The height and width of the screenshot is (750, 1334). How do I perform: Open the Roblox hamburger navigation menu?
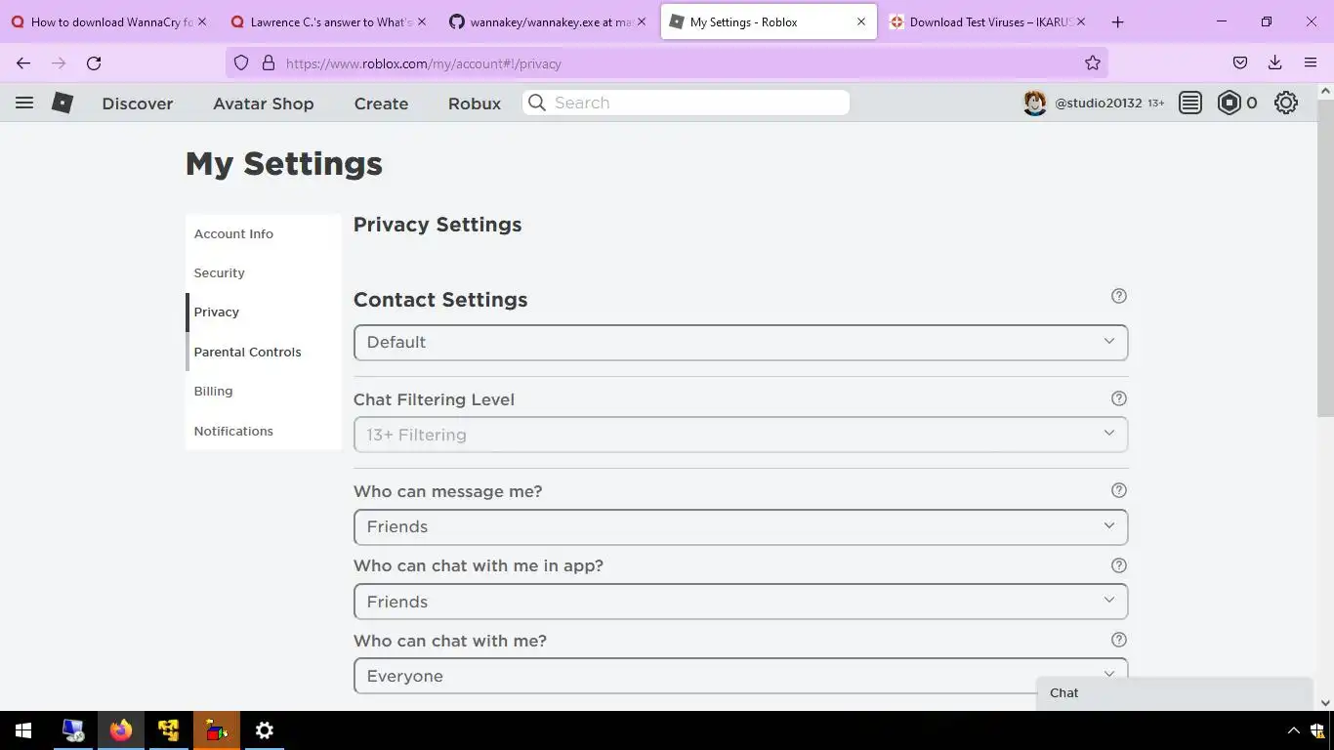(24, 103)
